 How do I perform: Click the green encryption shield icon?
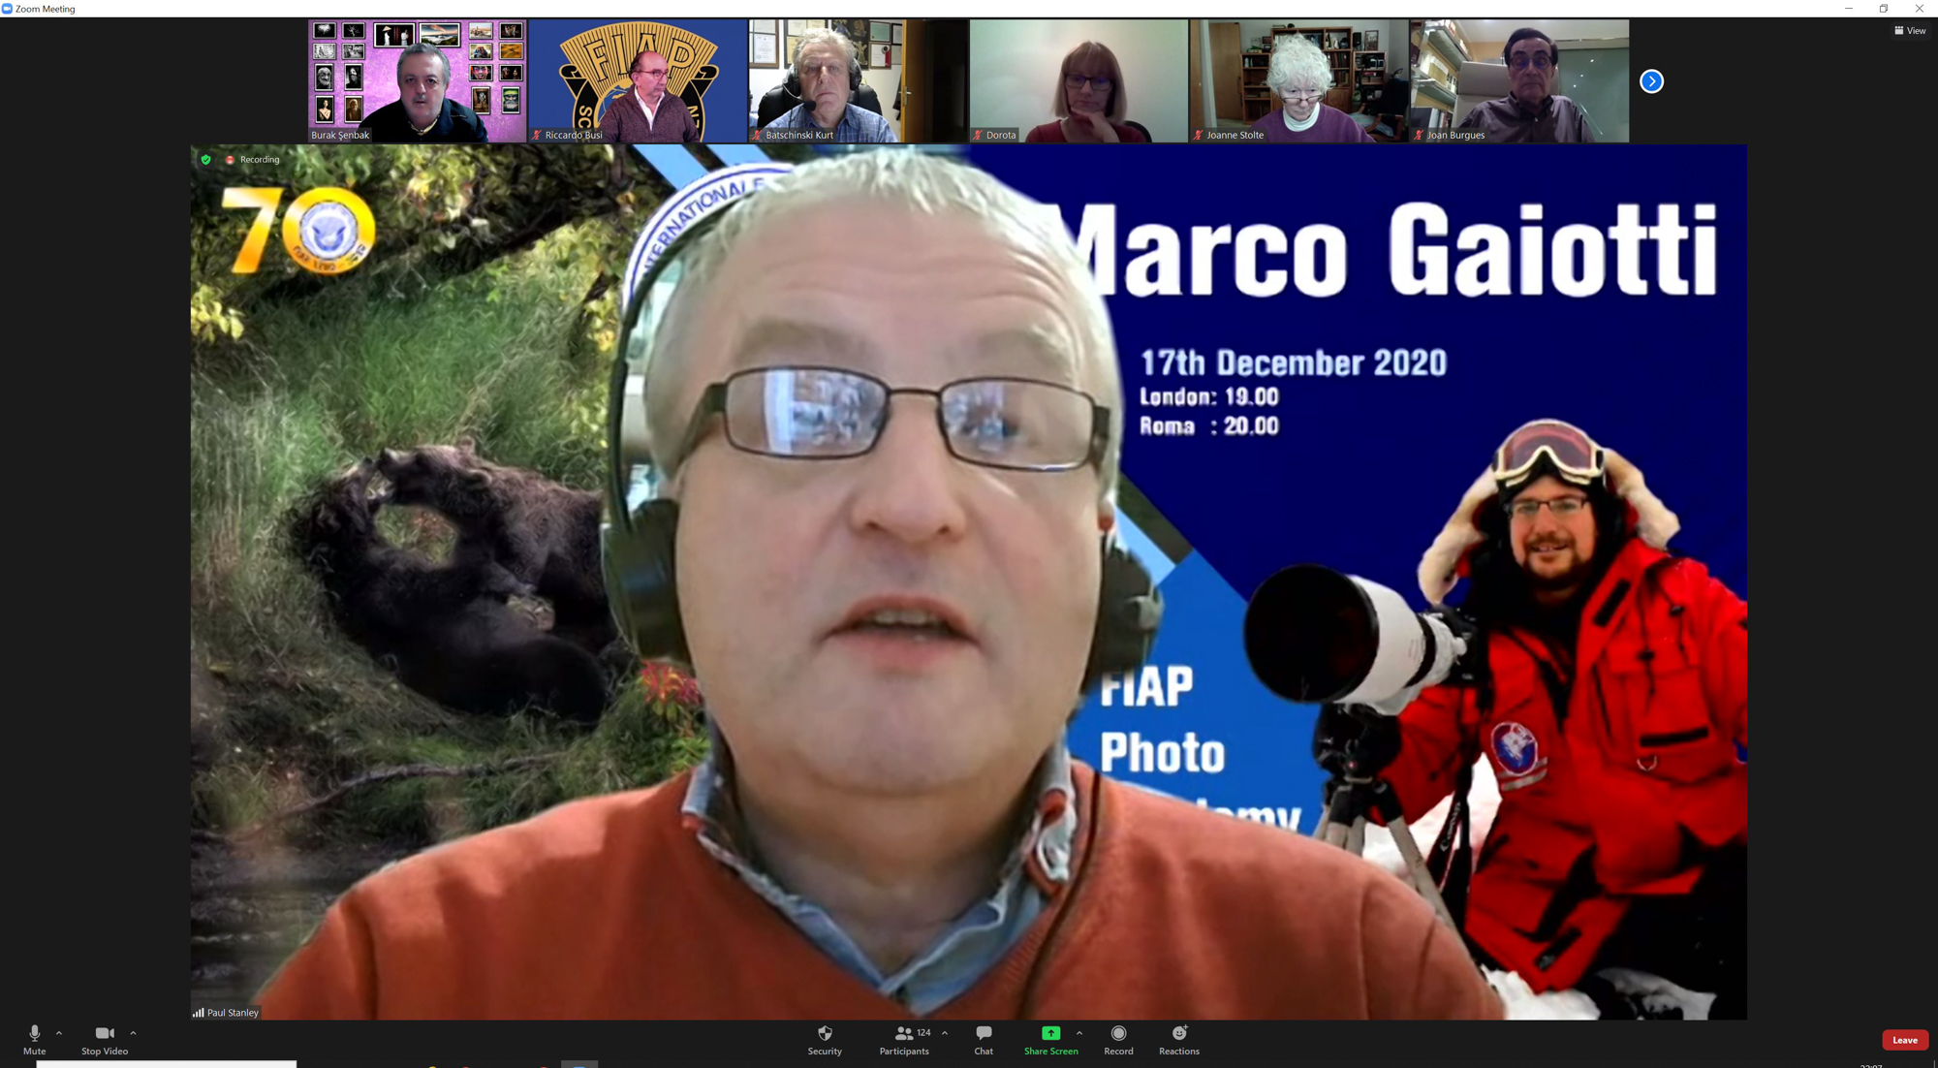205,160
